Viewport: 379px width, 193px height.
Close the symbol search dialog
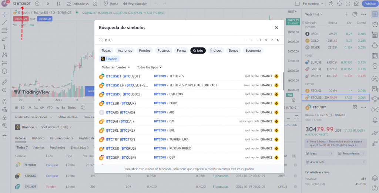[x=276, y=28]
